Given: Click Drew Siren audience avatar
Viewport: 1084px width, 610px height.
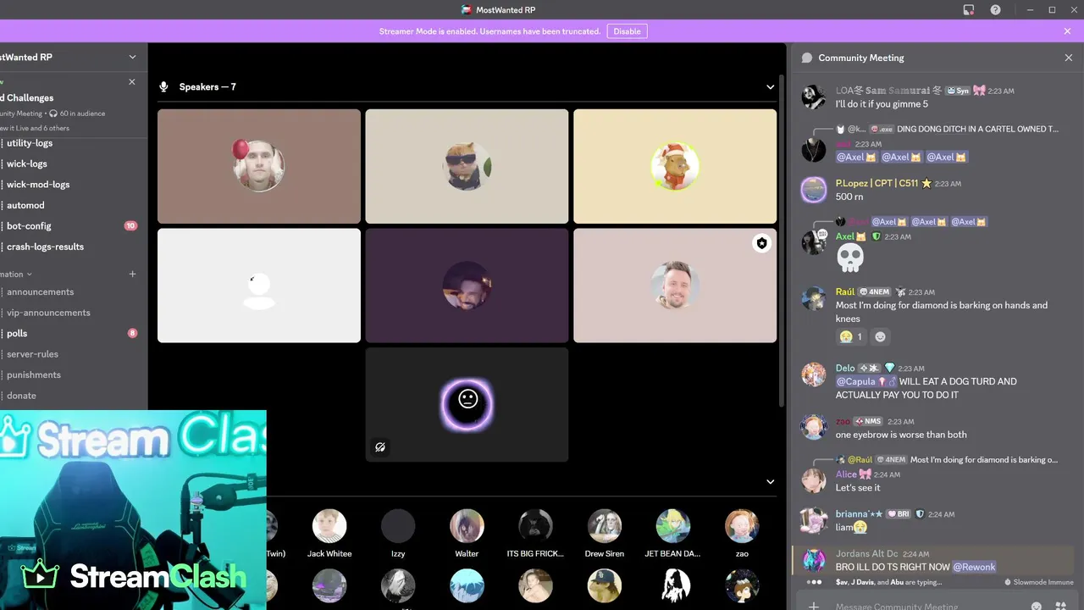Looking at the screenshot, I should [x=605, y=526].
